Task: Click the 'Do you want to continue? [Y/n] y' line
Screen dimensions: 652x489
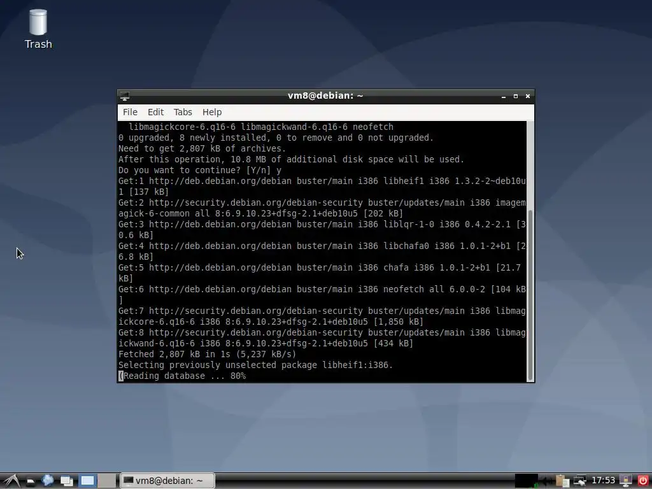Action: click(x=199, y=171)
